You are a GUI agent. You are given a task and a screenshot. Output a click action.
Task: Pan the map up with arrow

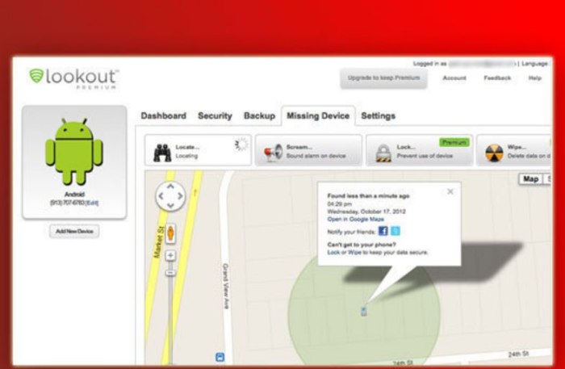pos(170,187)
